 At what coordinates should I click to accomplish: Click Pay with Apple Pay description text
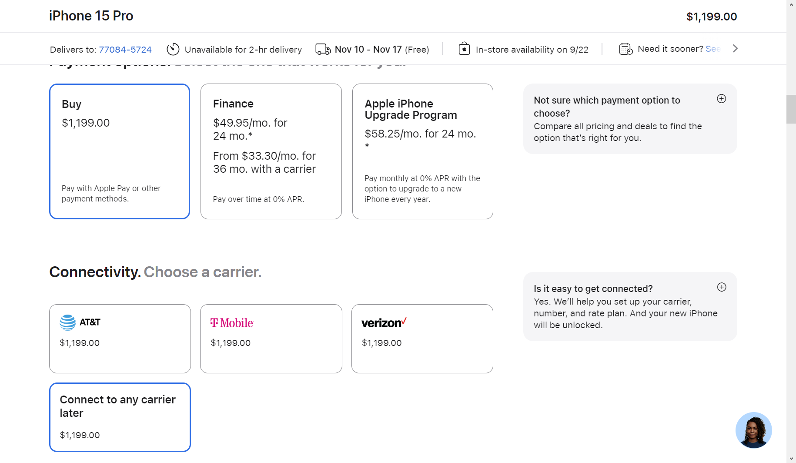coord(111,194)
